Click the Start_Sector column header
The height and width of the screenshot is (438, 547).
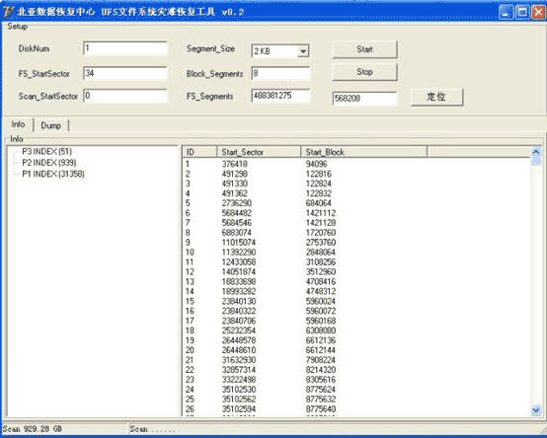coord(259,152)
